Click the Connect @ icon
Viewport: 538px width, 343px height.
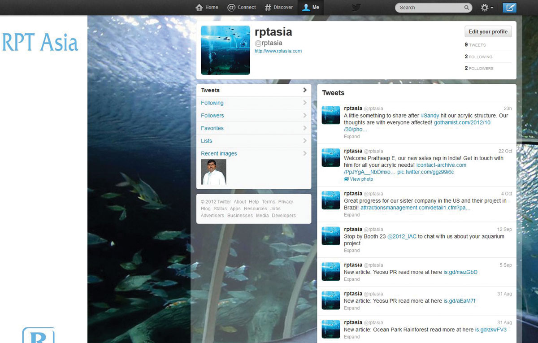231,7
